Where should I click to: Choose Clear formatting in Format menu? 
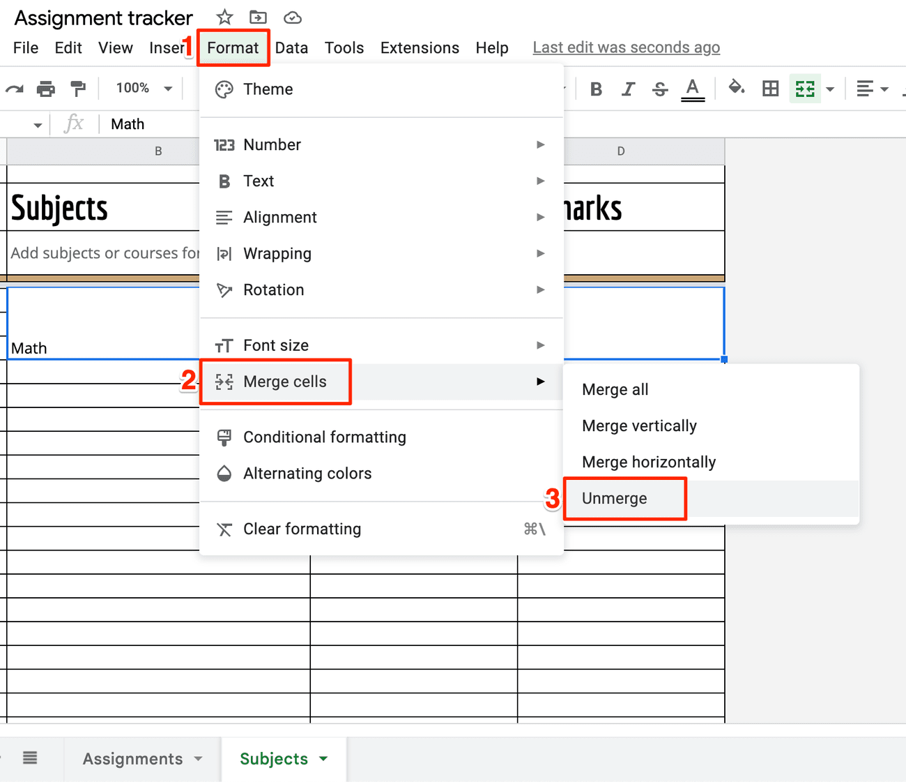click(x=302, y=529)
